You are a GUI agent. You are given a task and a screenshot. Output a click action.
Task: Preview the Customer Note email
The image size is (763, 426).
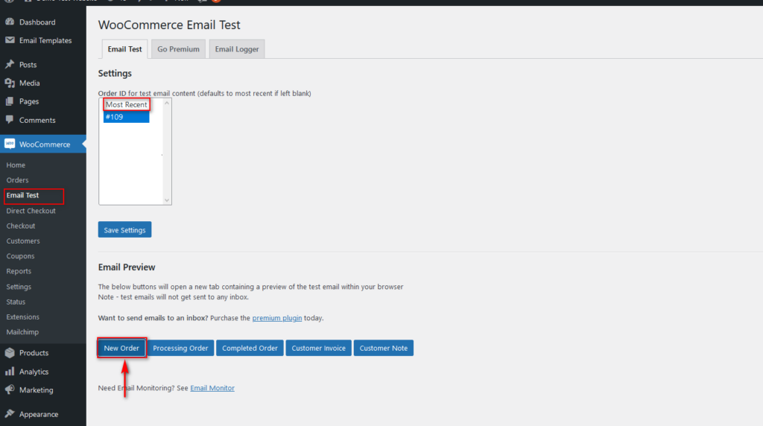384,348
